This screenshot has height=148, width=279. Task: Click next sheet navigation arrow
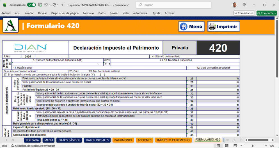pyautogui.click(x=13, y=140)
